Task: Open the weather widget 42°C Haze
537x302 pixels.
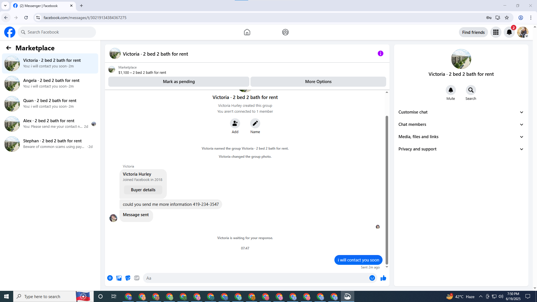Action: pyautogui.click(x=460, y=296)
